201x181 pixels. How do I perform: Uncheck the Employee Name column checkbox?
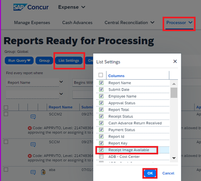(101, 96)
